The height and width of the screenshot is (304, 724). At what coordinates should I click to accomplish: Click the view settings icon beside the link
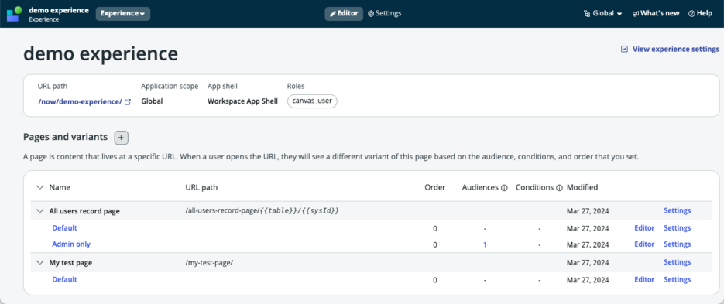coord(624,49)
